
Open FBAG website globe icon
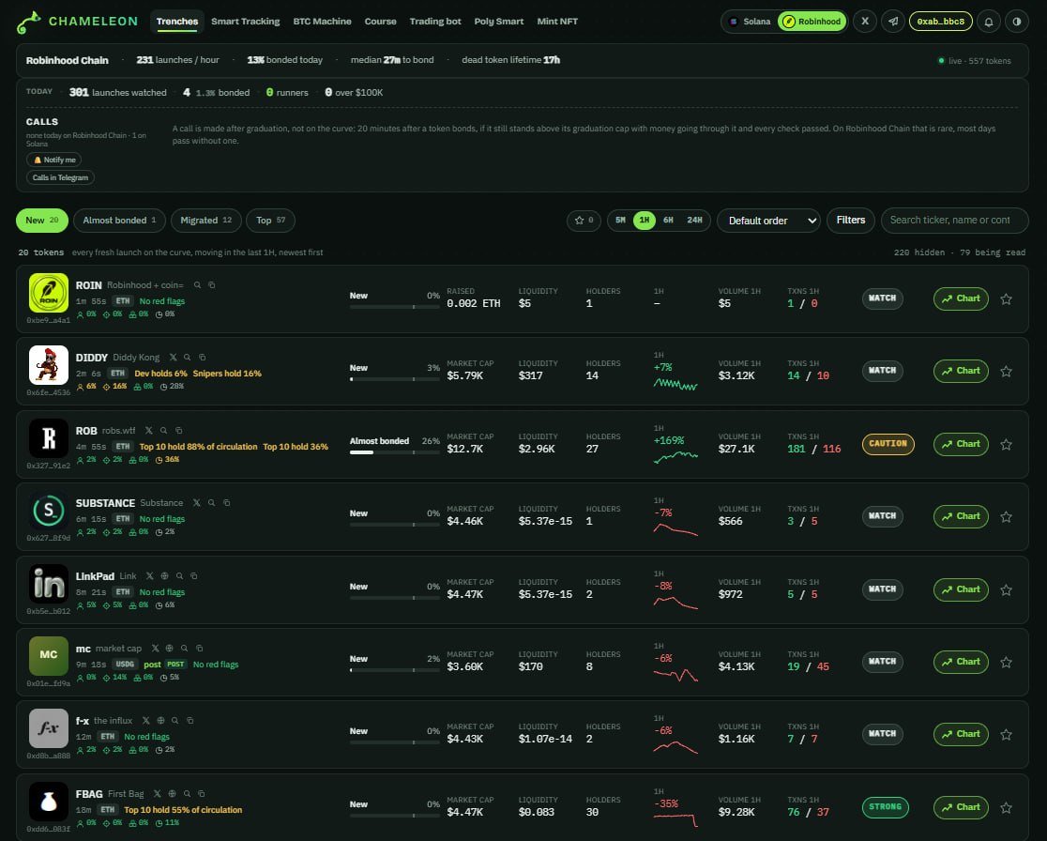pos(173,794)
